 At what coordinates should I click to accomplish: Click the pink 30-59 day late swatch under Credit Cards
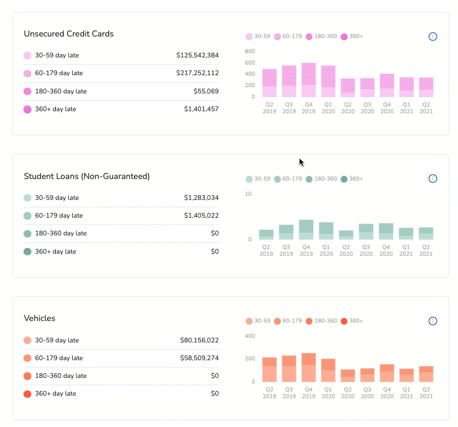point(28,55)
